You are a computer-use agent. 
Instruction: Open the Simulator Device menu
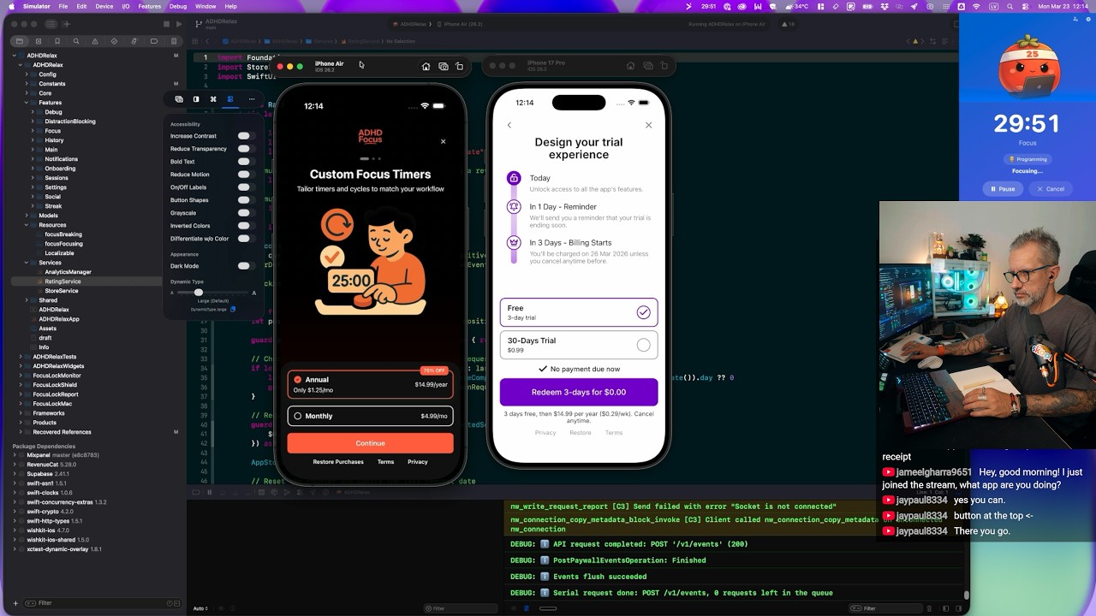coord(104,6)
